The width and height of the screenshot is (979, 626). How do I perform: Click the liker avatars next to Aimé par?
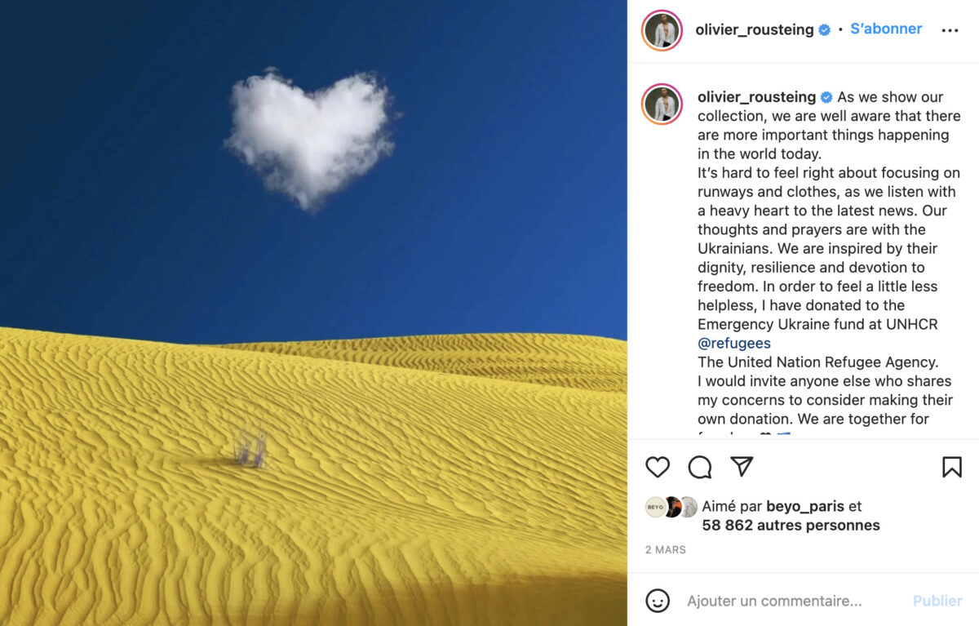671,507
